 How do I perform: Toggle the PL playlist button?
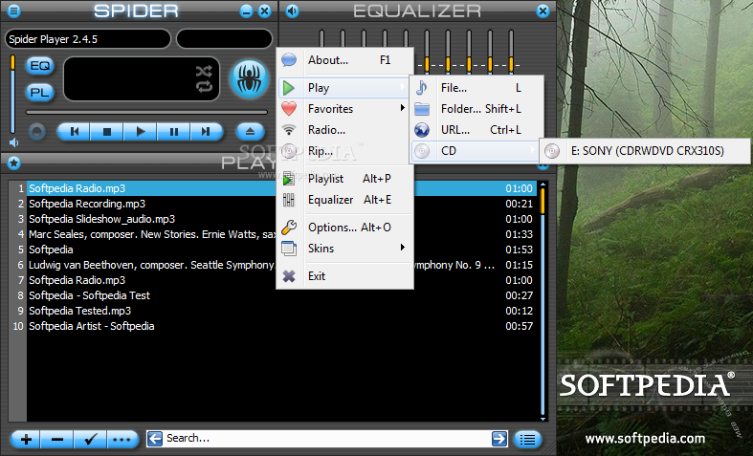point(40,92)
